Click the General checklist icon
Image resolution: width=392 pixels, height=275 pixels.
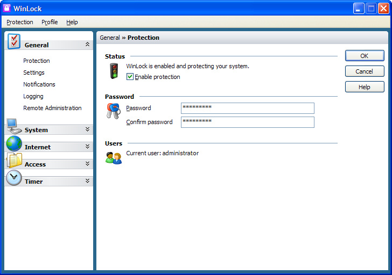pos(14,41)
